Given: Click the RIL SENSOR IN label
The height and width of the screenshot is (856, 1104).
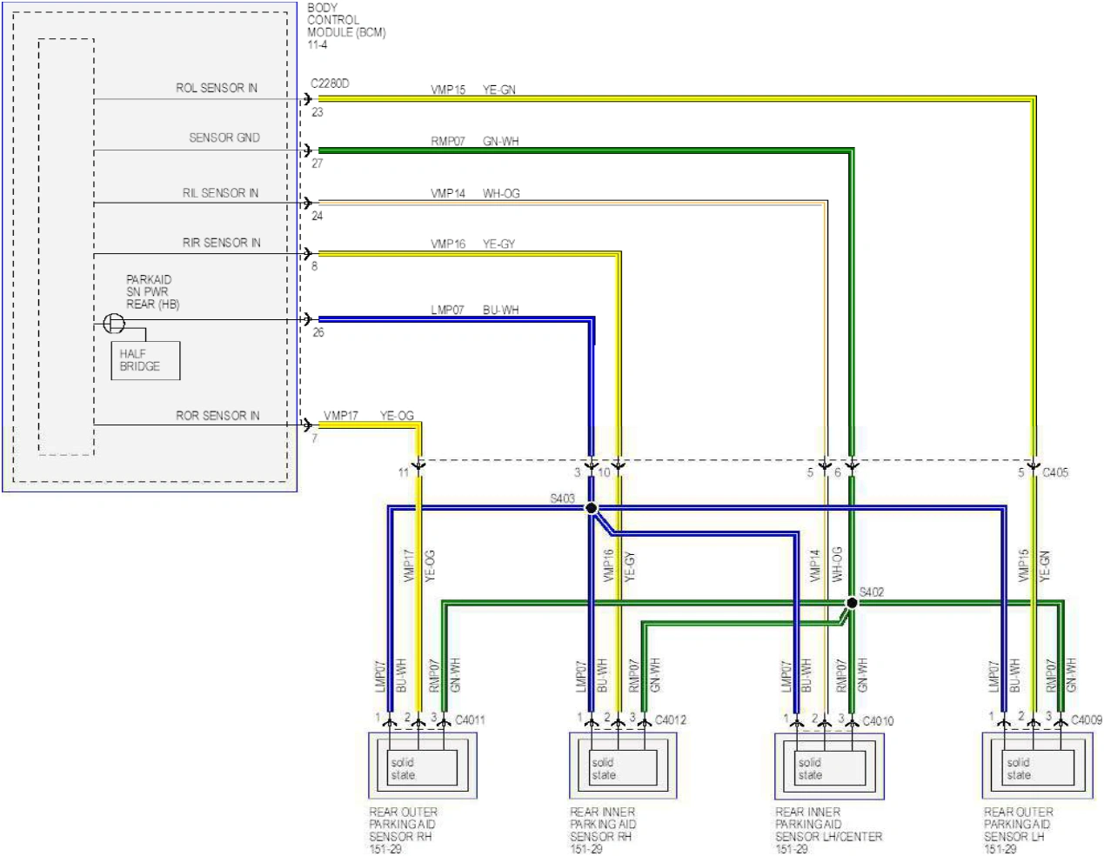Looking at the screenshot, I should 220,193.
